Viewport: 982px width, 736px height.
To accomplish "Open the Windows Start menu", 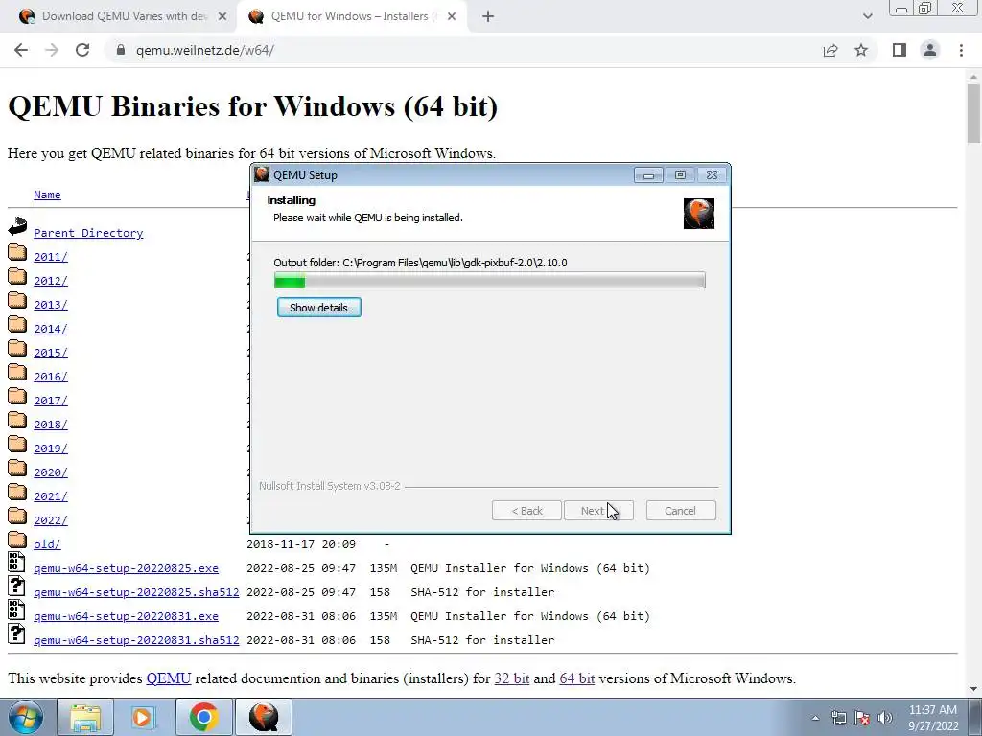I will (x=24, y=717).
